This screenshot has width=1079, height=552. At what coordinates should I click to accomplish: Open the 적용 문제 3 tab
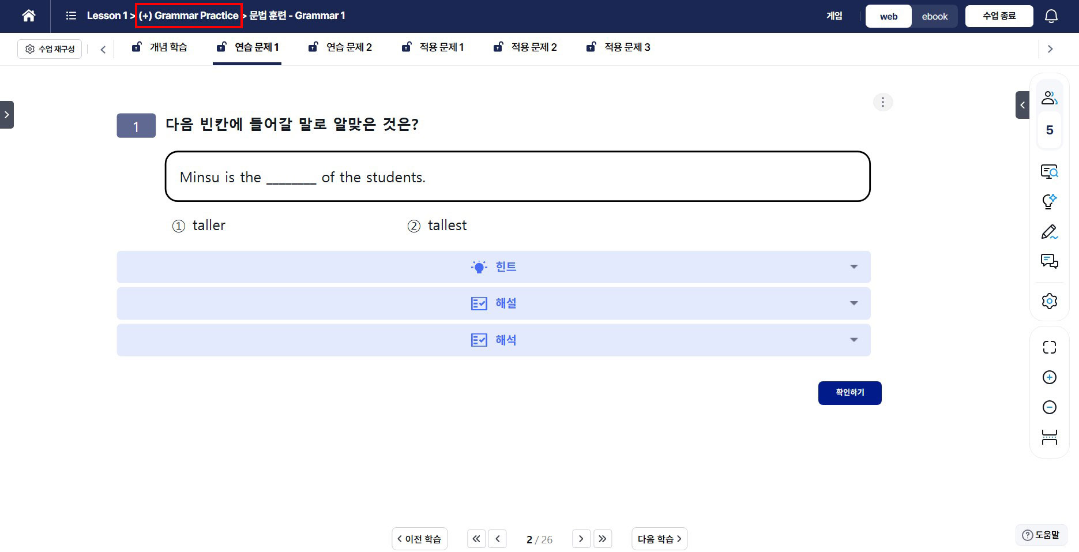click(618, 47)
